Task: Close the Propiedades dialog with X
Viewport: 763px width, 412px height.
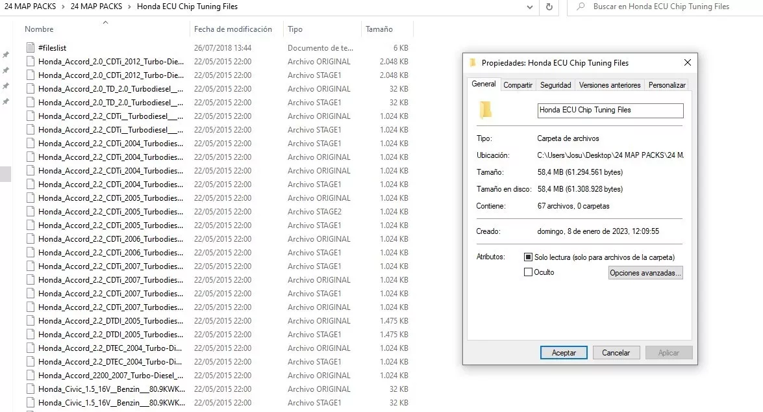Action: point(687,62)
